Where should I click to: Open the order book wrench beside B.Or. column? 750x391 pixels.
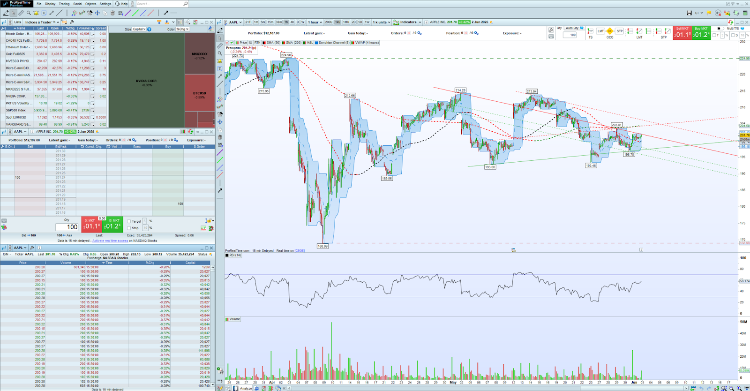3,147
